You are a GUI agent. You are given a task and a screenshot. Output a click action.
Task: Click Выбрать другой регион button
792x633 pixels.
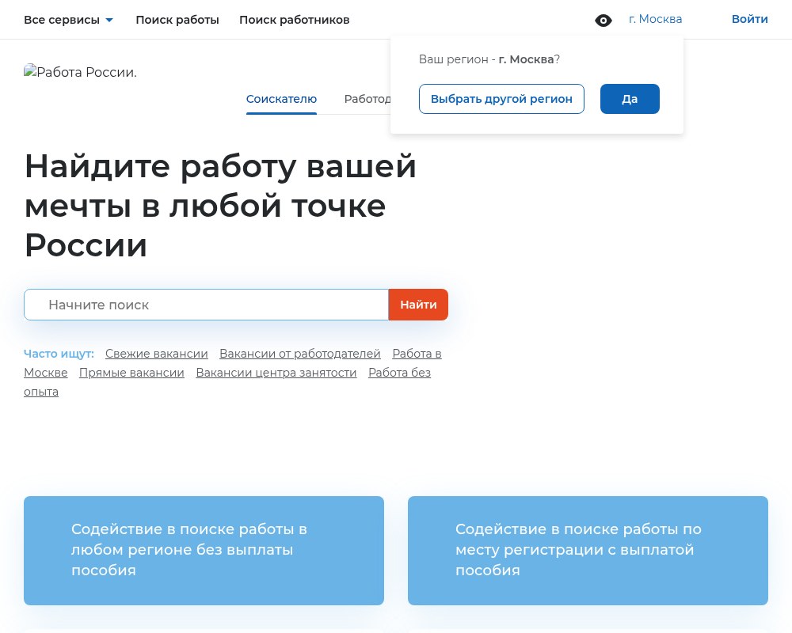coord(501,99)
